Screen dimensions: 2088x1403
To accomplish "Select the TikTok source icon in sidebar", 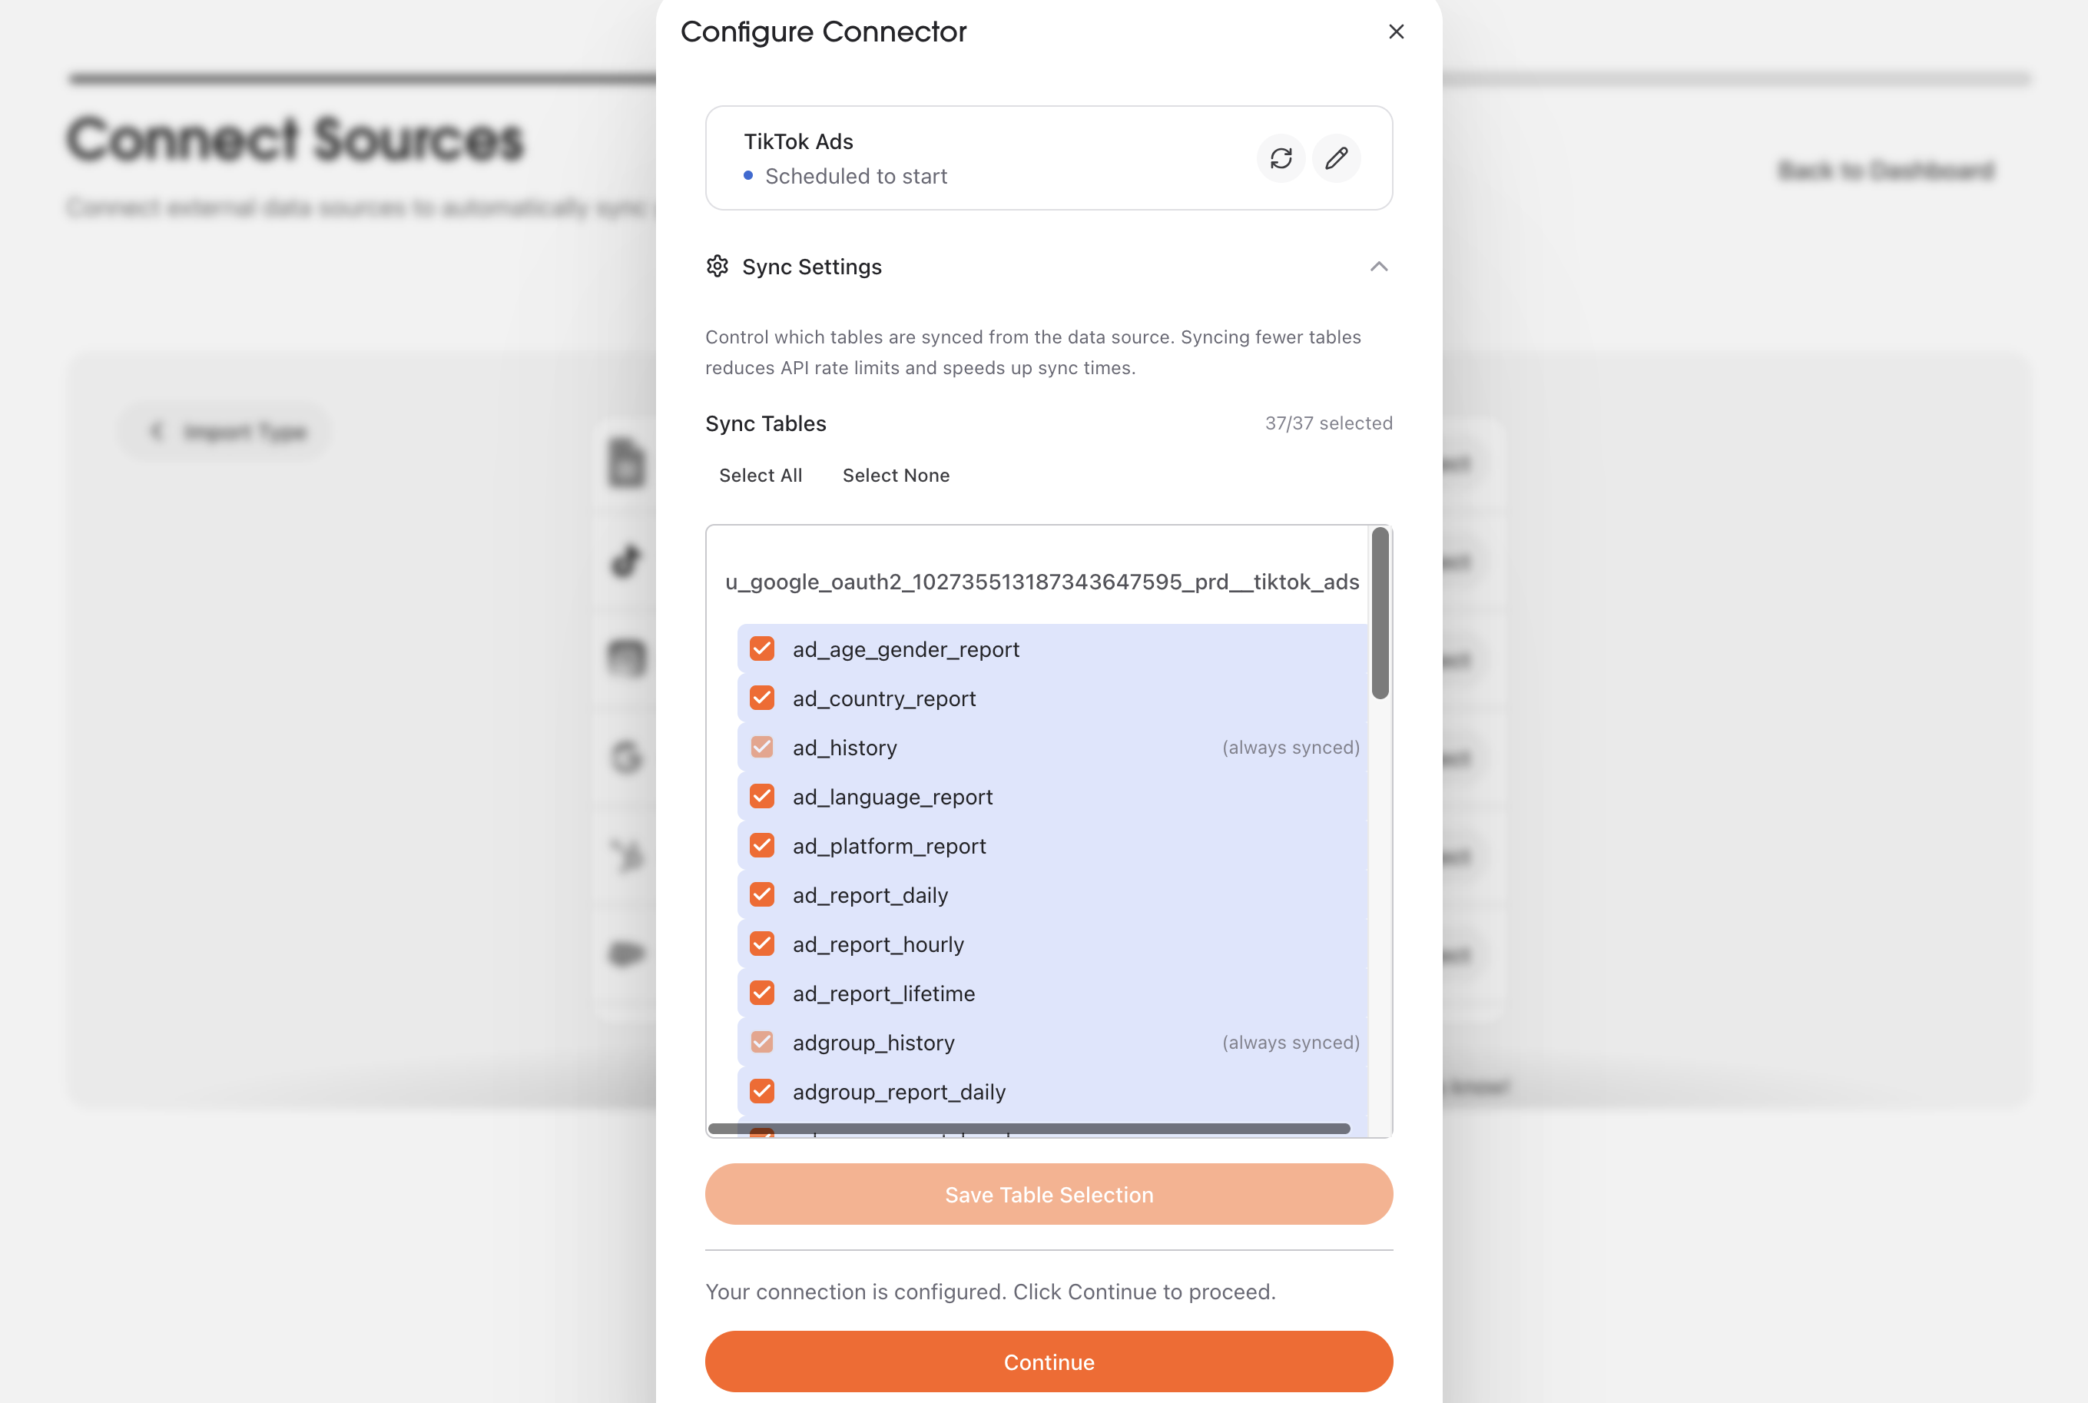I will point(625,561).
